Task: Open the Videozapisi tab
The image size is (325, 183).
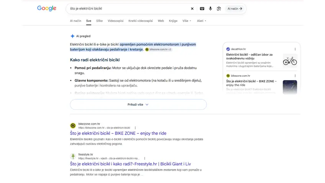Action: click(115, 21)
